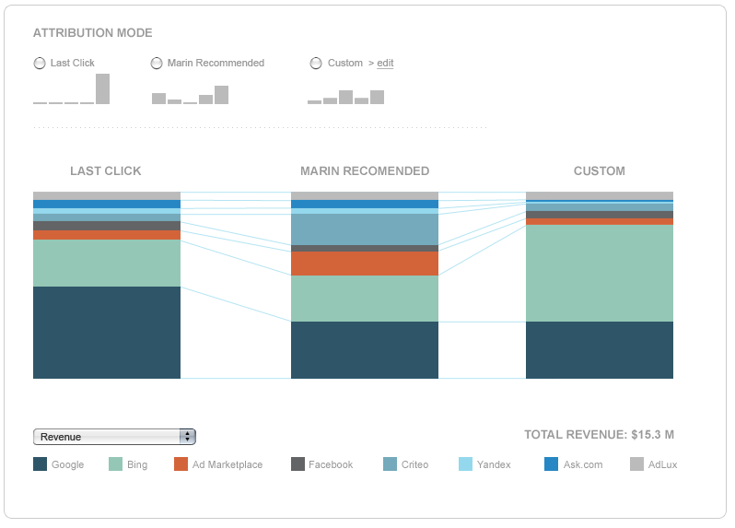Viewport: 735px width, 528px height.
Task: Click the Last Click mini bar chart
Action: click(71, 90)
